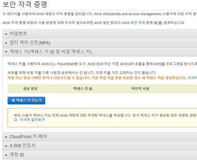Select the 마지막 사용 column header
This screenshot has height=162, width=197.
[140, 89]
